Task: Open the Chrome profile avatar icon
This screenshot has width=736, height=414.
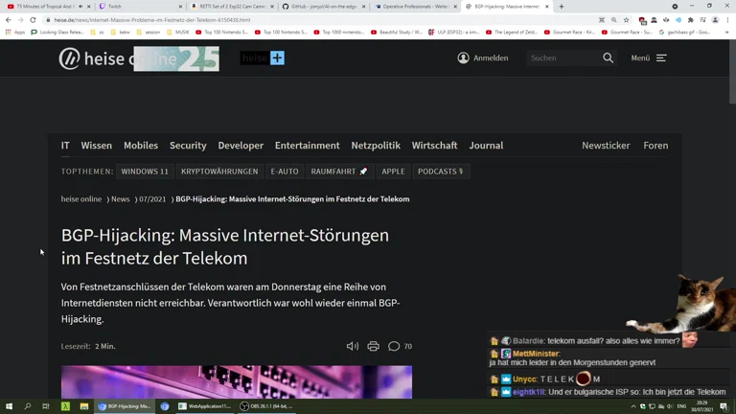Action: 715,20
